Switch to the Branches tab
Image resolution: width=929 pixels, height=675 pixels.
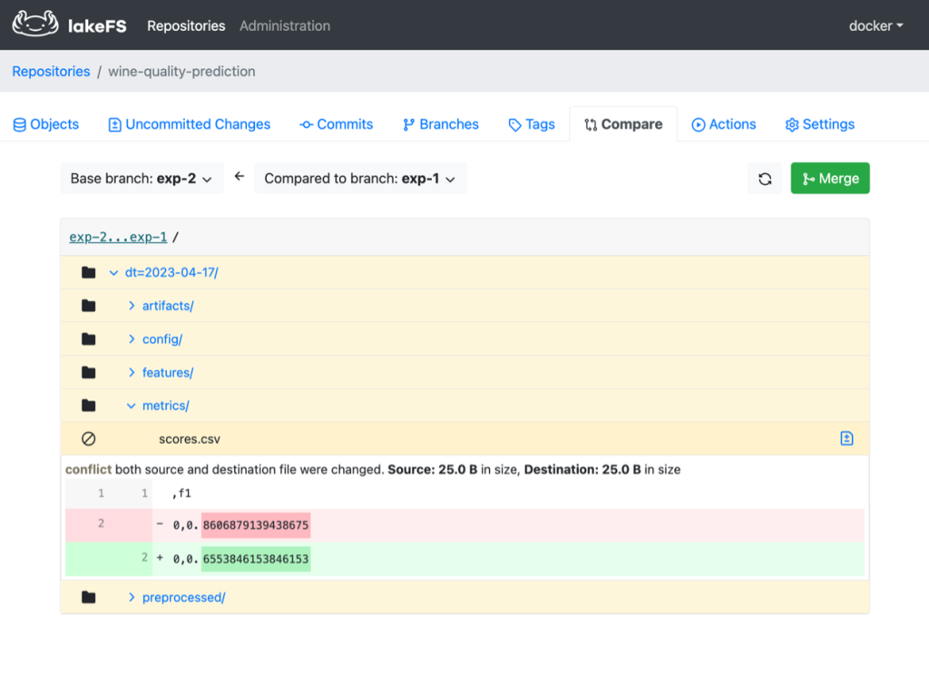(441, 124)
